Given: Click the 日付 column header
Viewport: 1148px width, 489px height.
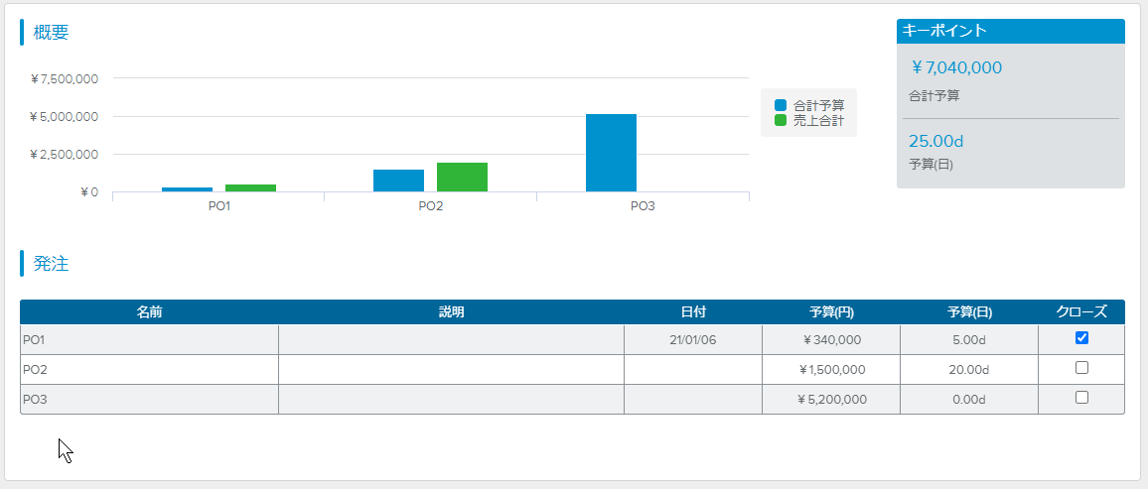Looking at the screenshot, I should pos(693,312).
